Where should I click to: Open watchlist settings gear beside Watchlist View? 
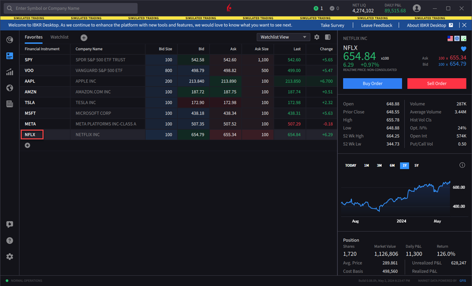click(x=317, y=37)
